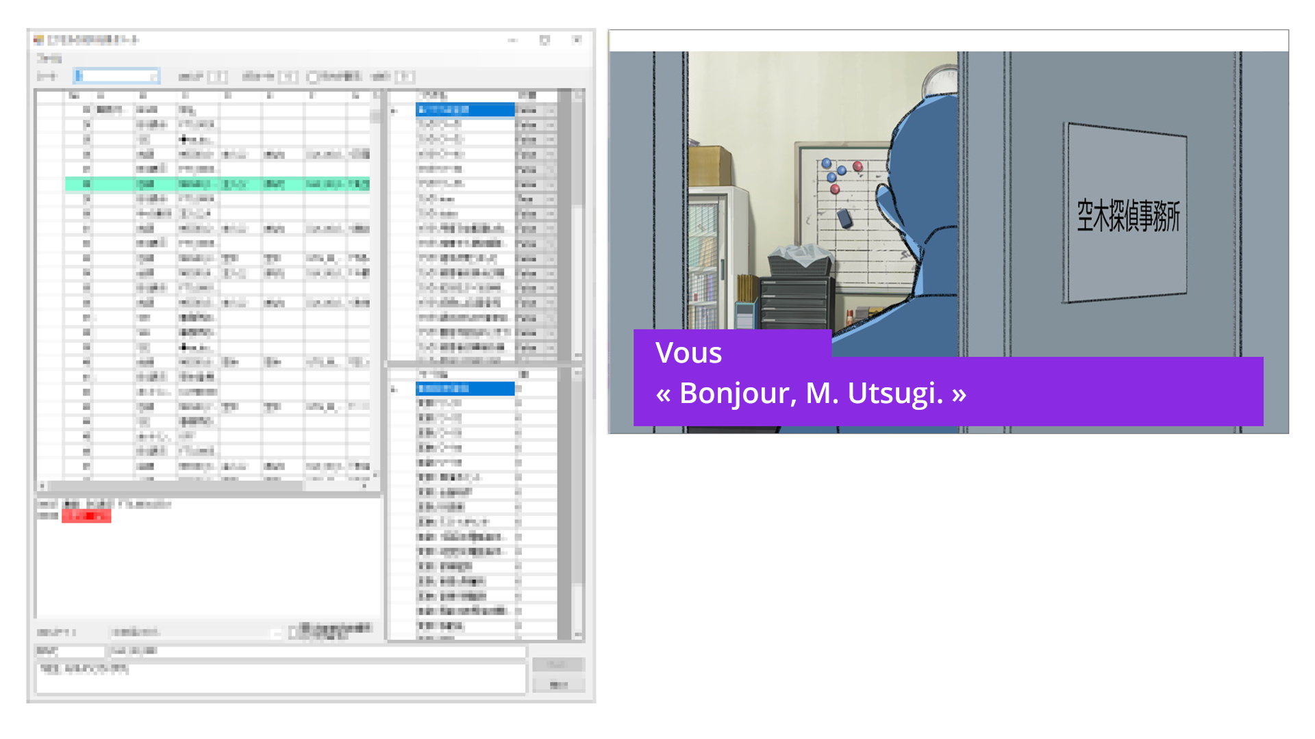Click the lower list's scroll-down arrow
The width and height of the screenshot is (1315, 739).
(x=578, y=635)
